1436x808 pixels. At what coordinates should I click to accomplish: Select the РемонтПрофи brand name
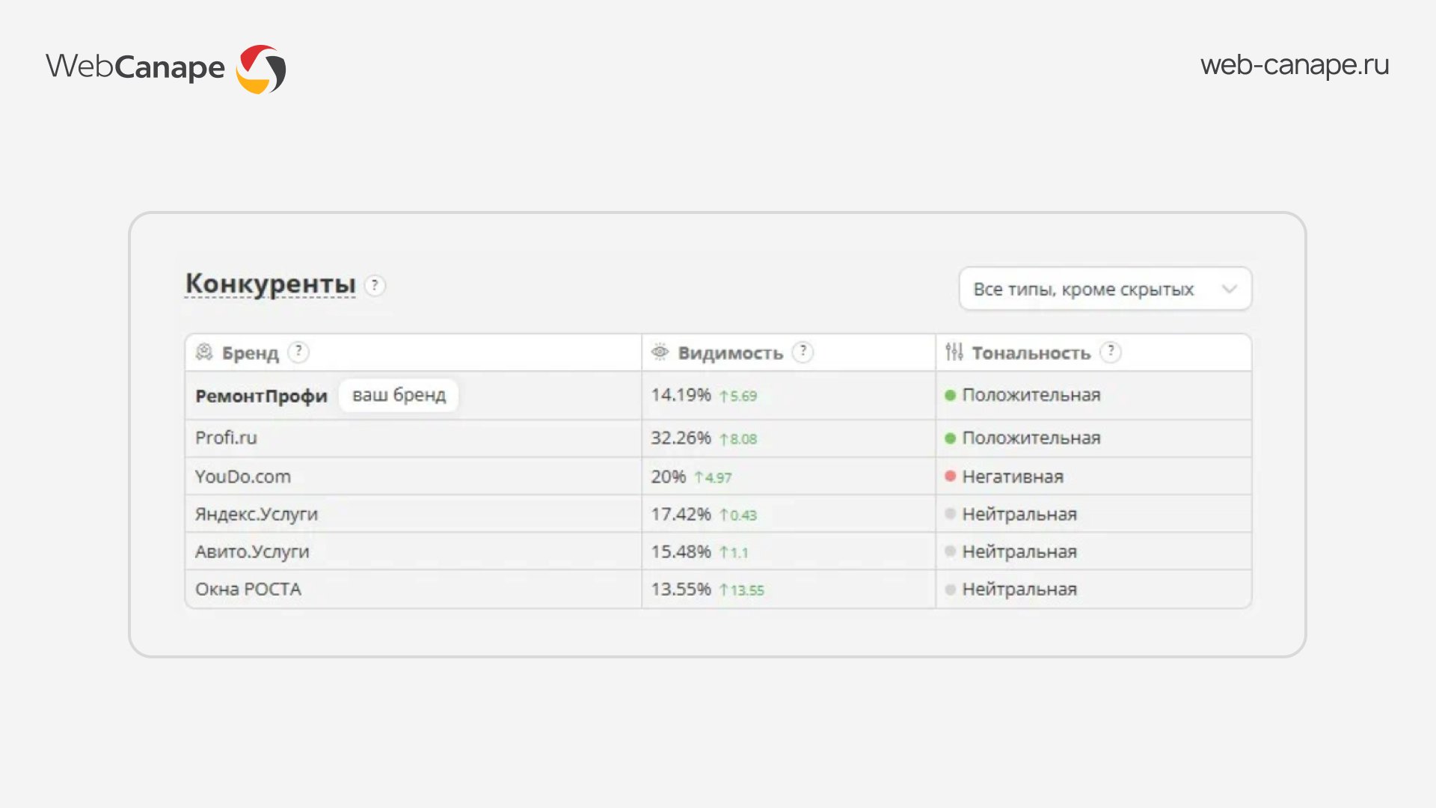click(x=261, y=396)
